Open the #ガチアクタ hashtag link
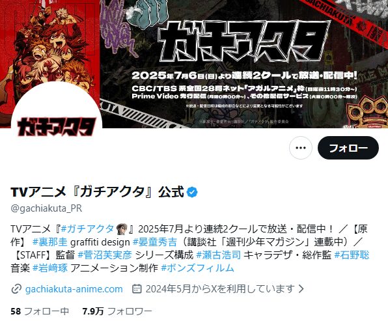This screenshot has width=388, height=321. [x=88, y=229]
